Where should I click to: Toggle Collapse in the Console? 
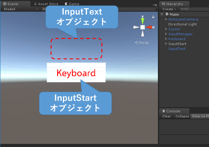[182, 116]
